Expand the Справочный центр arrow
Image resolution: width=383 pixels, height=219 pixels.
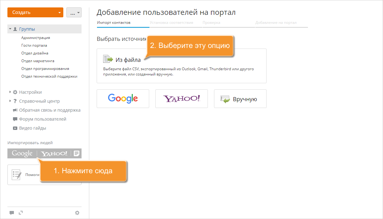[10, 101]
